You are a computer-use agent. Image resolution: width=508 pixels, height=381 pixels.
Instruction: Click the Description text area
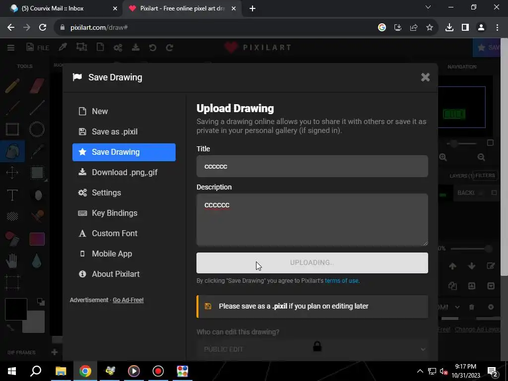[x=312, y=220]
